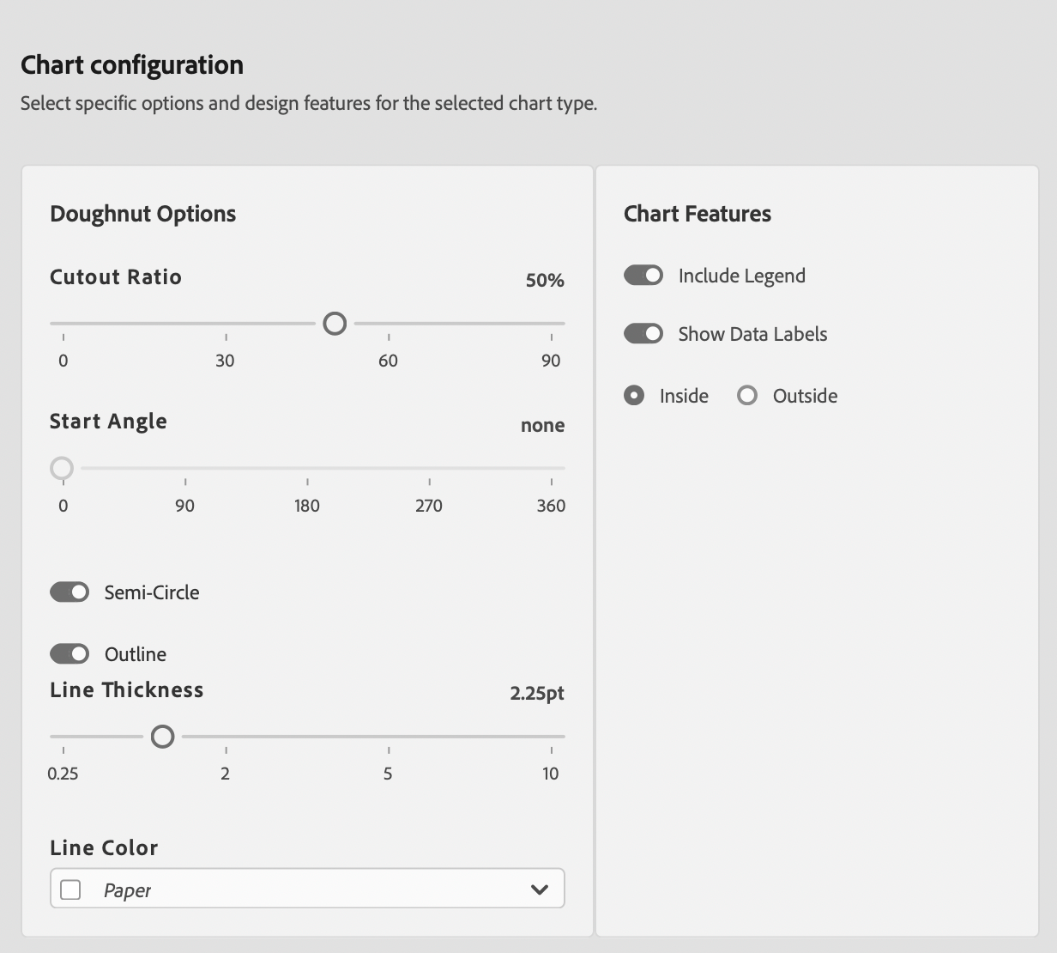This screenshot has width=1057, height=953.
Task: Click the Cutout Ratio slider handle
Action: tap(335, 324)
